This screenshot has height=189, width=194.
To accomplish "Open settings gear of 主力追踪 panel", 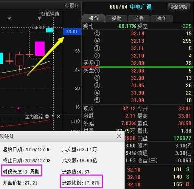I will pos(47,116).
